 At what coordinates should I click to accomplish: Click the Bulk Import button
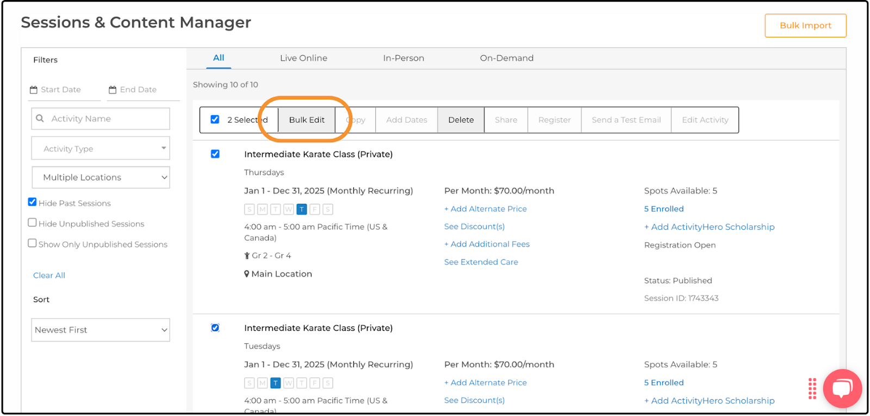(805, 26)
